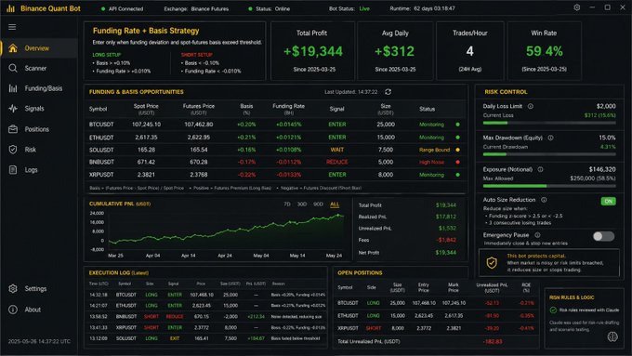Enable the Emergency Pause switch
The height and width of the screenshot is (356, 632).
[603, 236]
